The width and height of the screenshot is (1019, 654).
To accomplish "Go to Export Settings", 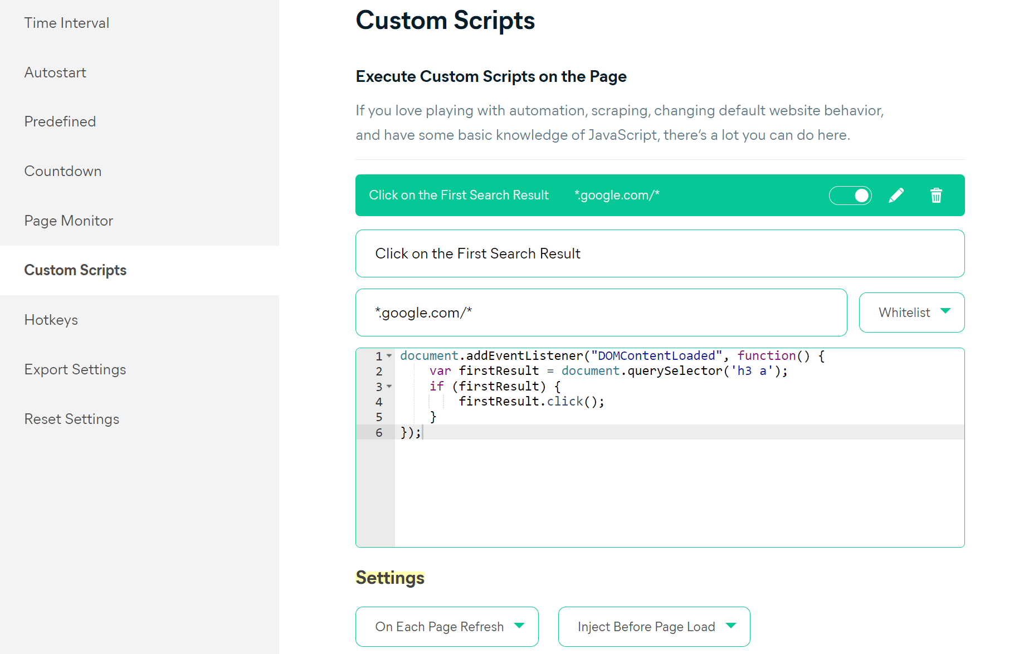I will [x=75, y=369].
